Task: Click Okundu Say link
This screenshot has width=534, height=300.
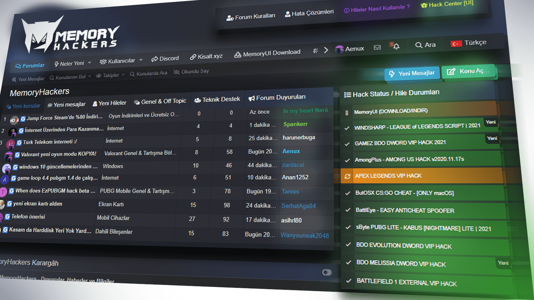Action: (191, 71)
